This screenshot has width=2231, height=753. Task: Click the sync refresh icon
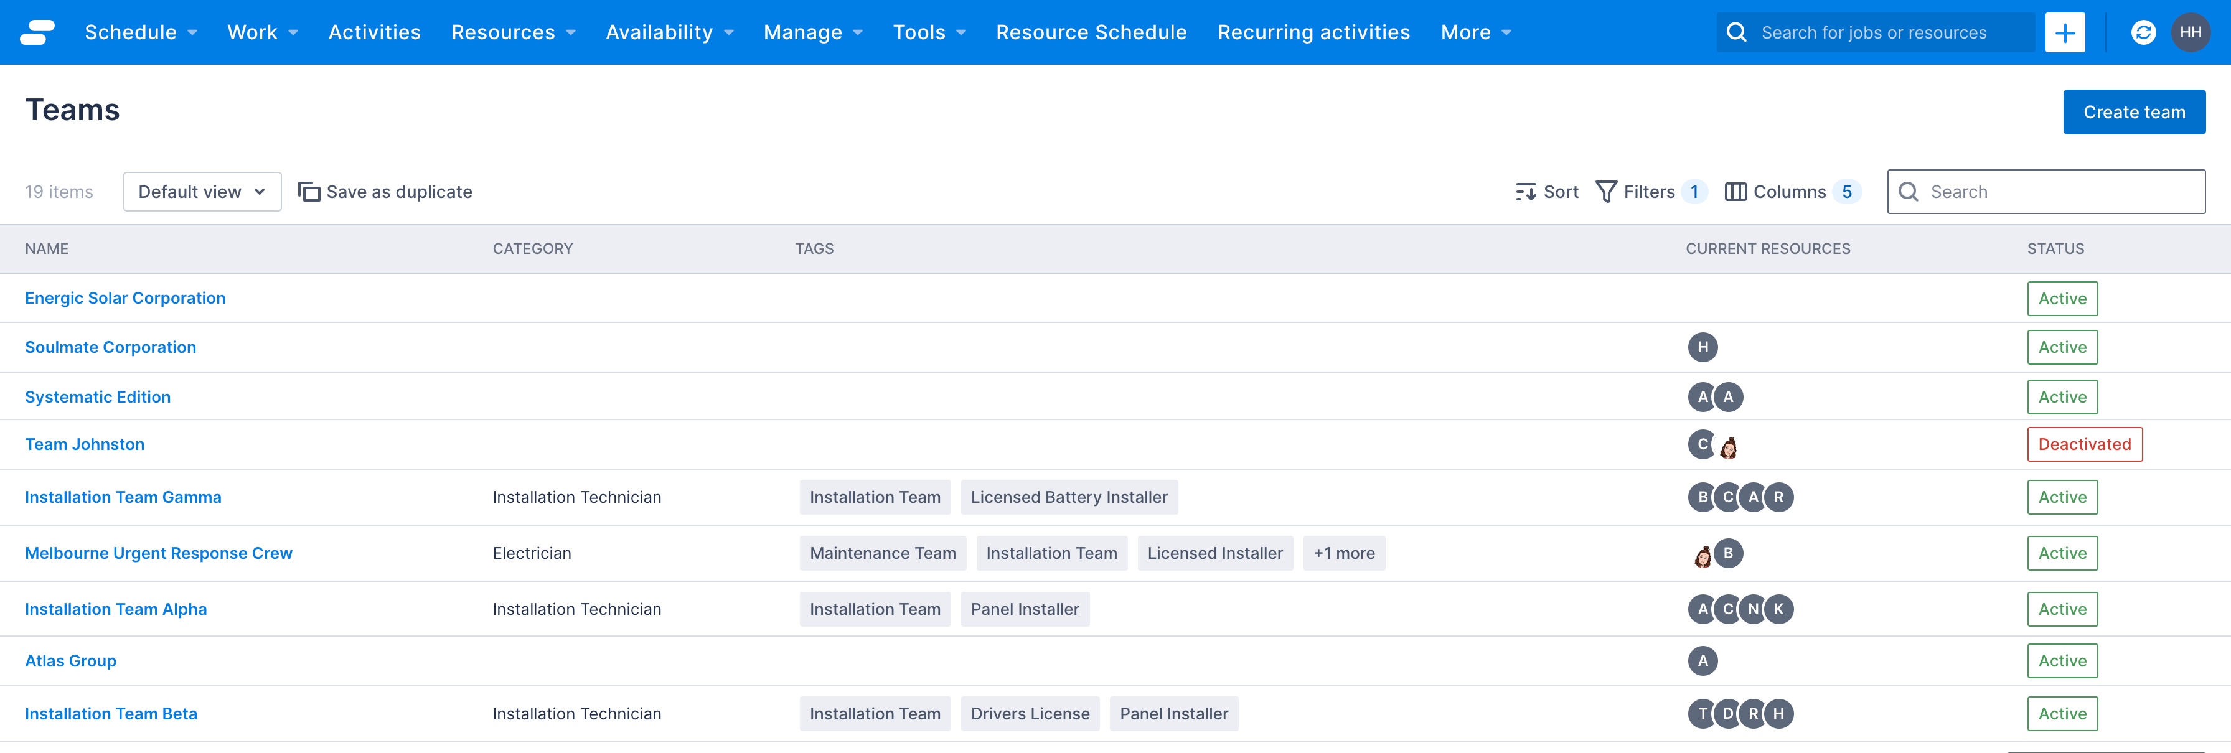[2143, 32]
